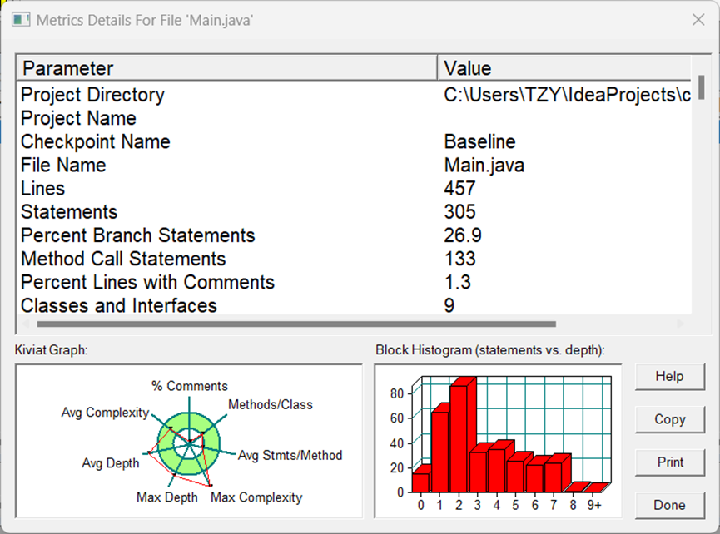The height and width of the screenshot is (534, 720).
Task: Click the horizontal scrollbar thumb
Action: 296,324
